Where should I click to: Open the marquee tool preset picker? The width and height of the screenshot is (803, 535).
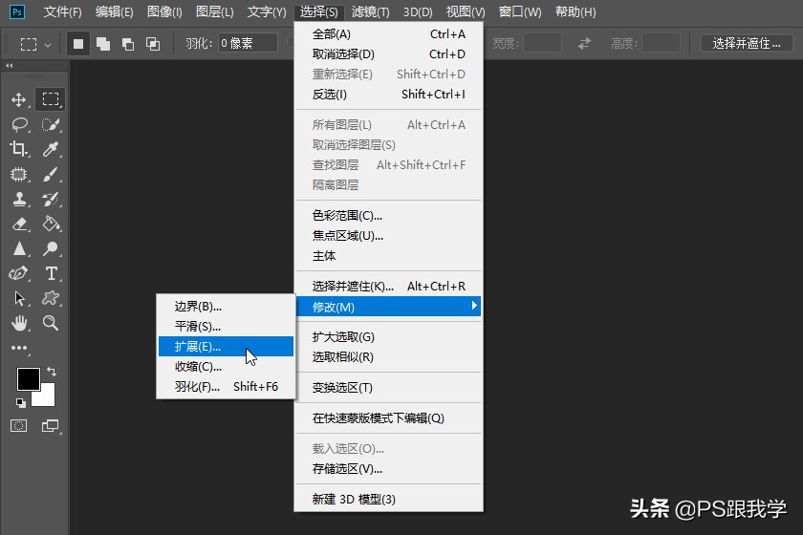pyautogui.click(x=35, y=44)
